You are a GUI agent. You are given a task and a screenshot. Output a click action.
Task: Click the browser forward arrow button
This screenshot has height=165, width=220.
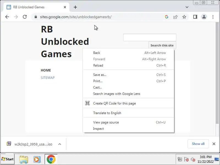(16, 17)
